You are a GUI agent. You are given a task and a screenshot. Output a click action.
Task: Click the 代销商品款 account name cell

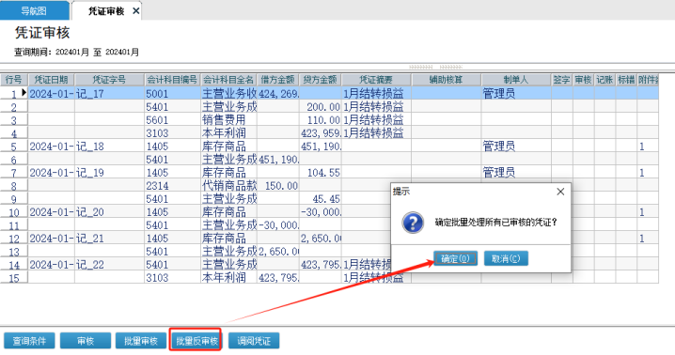coord(228,186)
